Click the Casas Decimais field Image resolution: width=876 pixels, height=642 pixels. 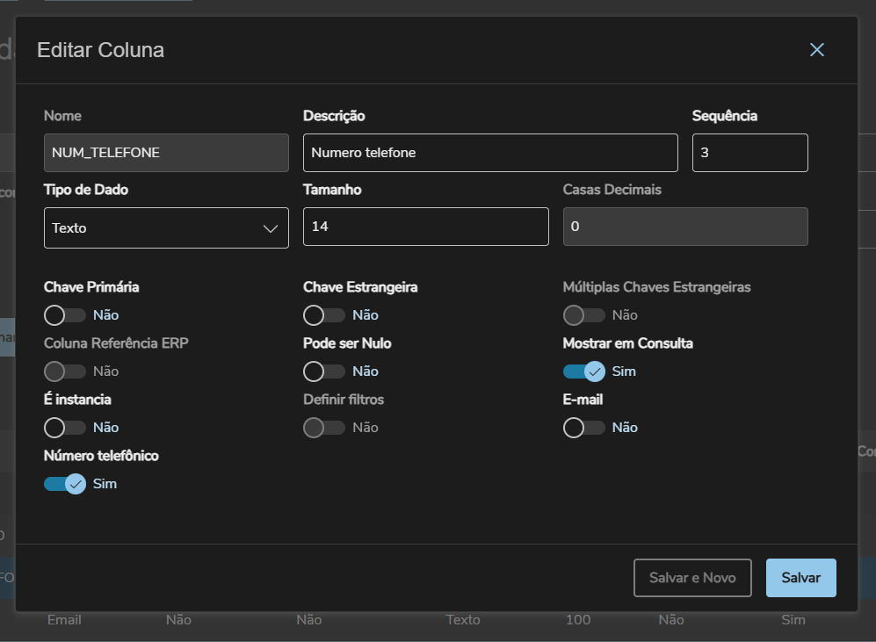pos(685,227)
